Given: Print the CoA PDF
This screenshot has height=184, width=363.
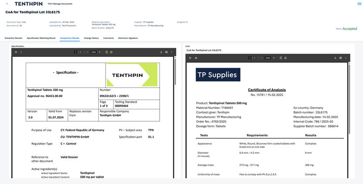Looking at the screenshot, I should (340, 58).
